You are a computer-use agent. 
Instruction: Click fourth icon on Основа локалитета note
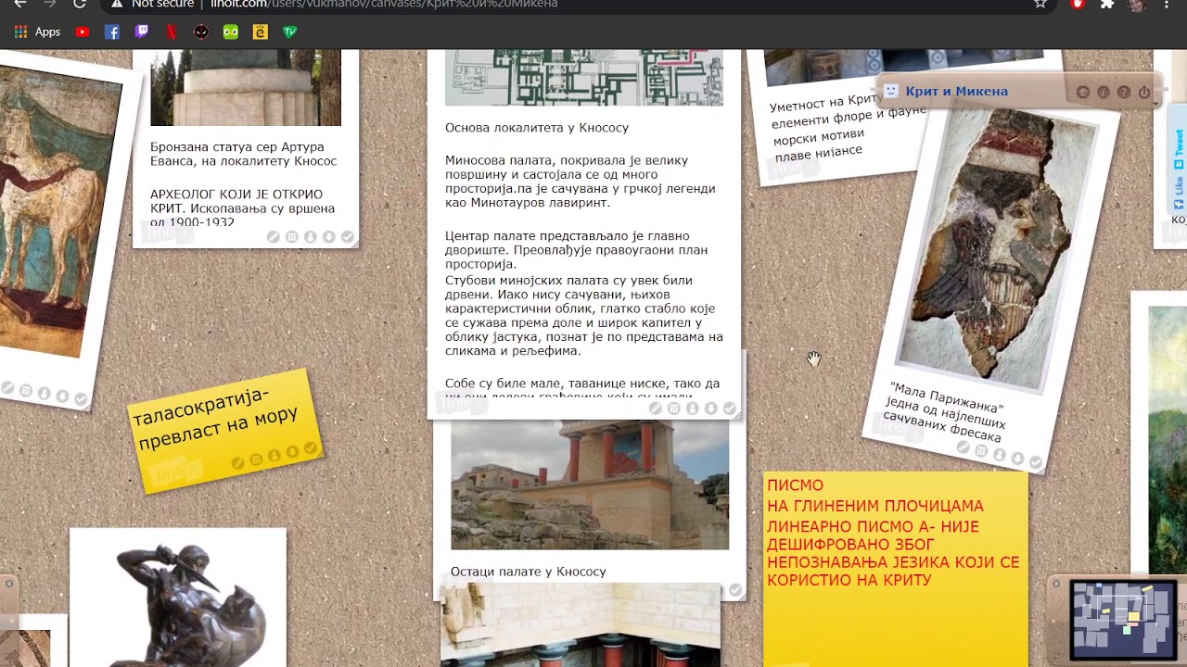point(710,409)
